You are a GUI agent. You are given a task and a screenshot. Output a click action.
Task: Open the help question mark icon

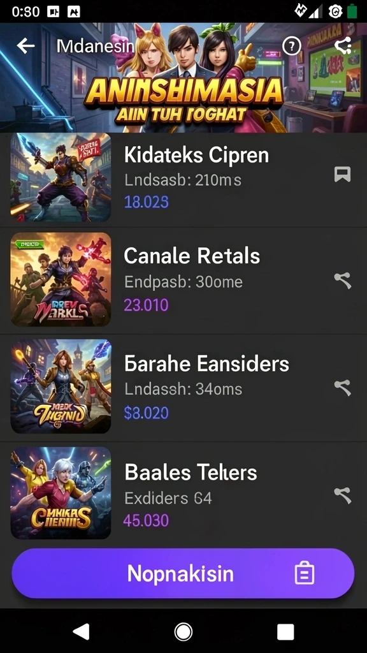tap(291, 46)
